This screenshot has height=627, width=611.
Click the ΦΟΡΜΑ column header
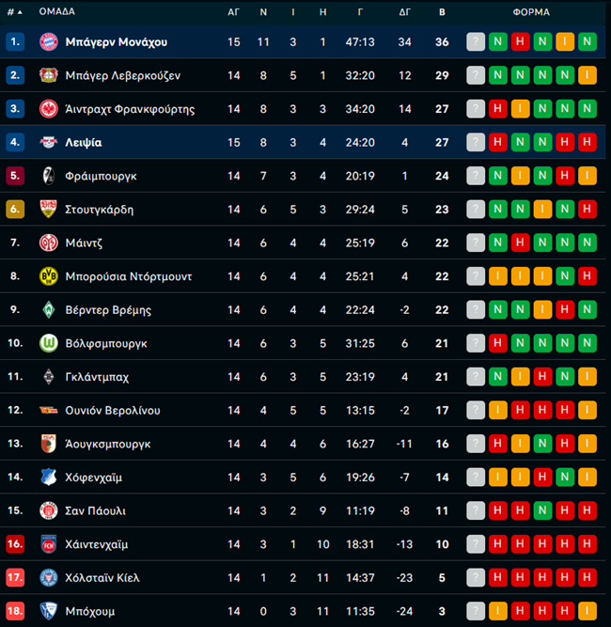(x=531, y=12)
